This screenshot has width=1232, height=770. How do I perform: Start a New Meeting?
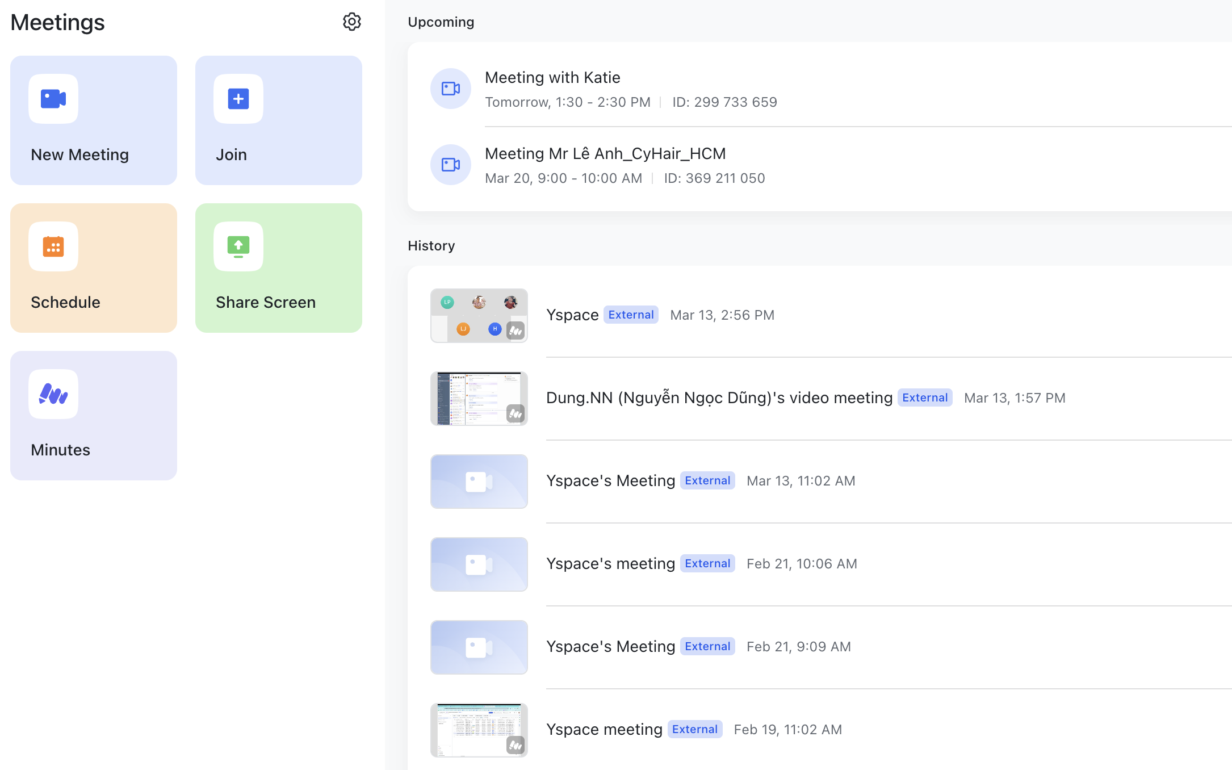94,120
